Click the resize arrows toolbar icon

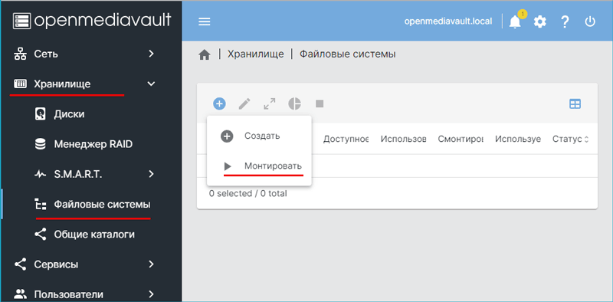(x=270, y=103)
